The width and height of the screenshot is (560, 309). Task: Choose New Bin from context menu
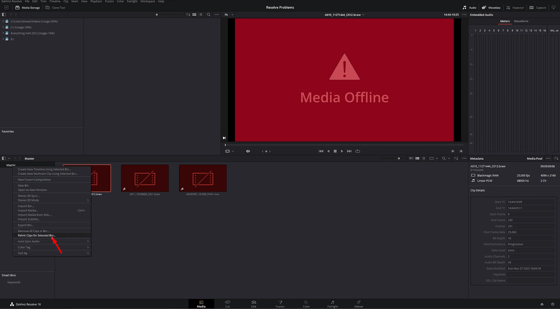23,186
